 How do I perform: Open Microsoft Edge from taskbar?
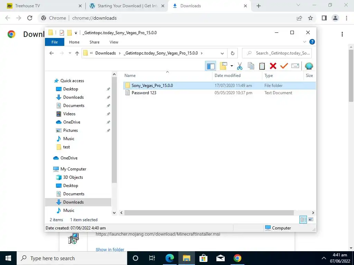(x=169, y=258)
